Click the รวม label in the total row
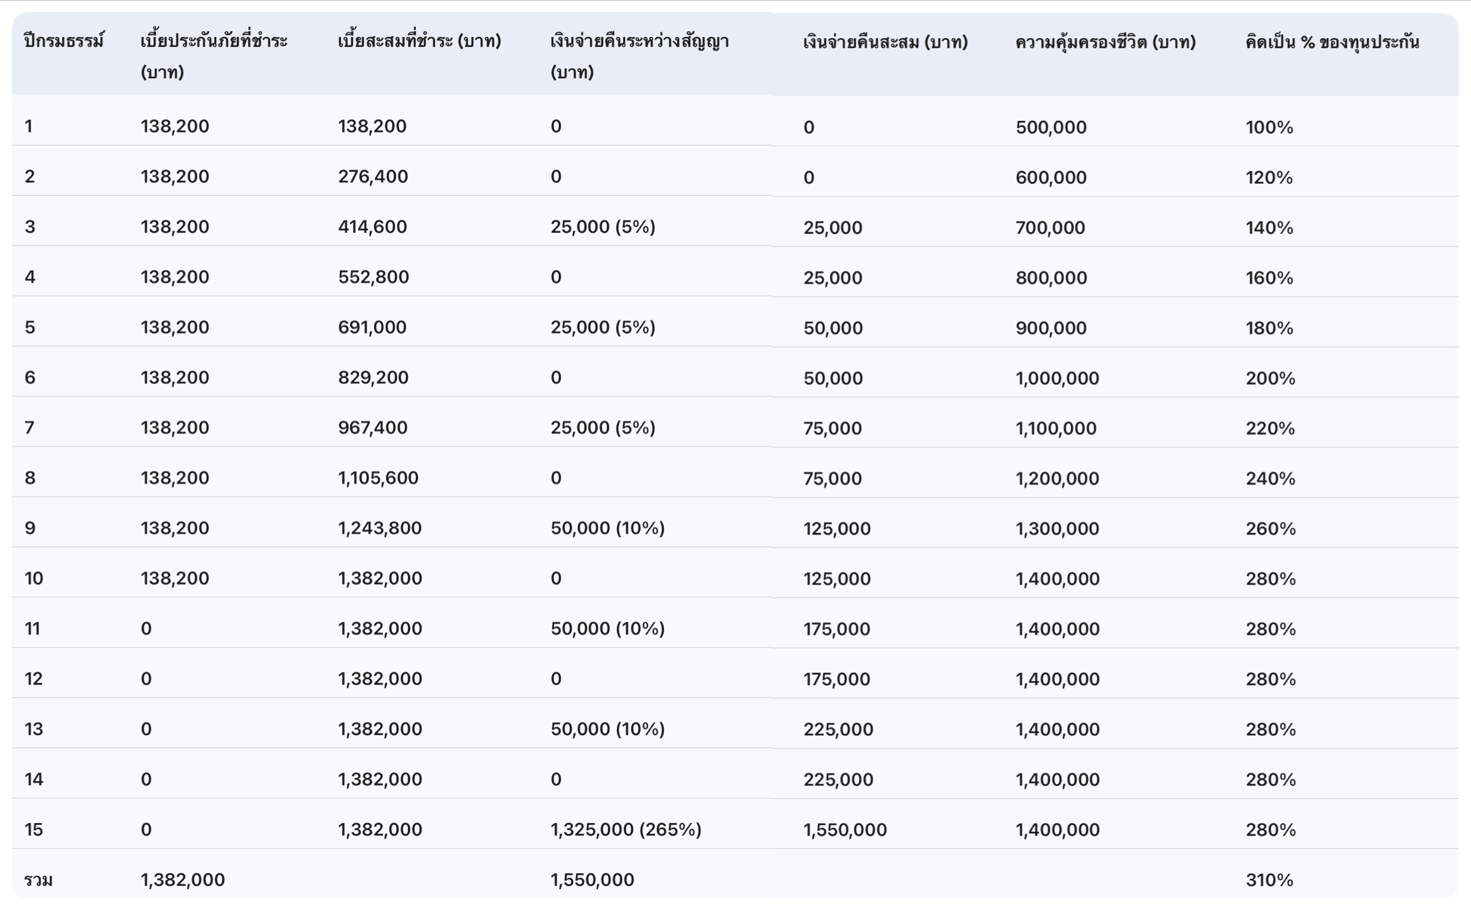 click(38, 880)
